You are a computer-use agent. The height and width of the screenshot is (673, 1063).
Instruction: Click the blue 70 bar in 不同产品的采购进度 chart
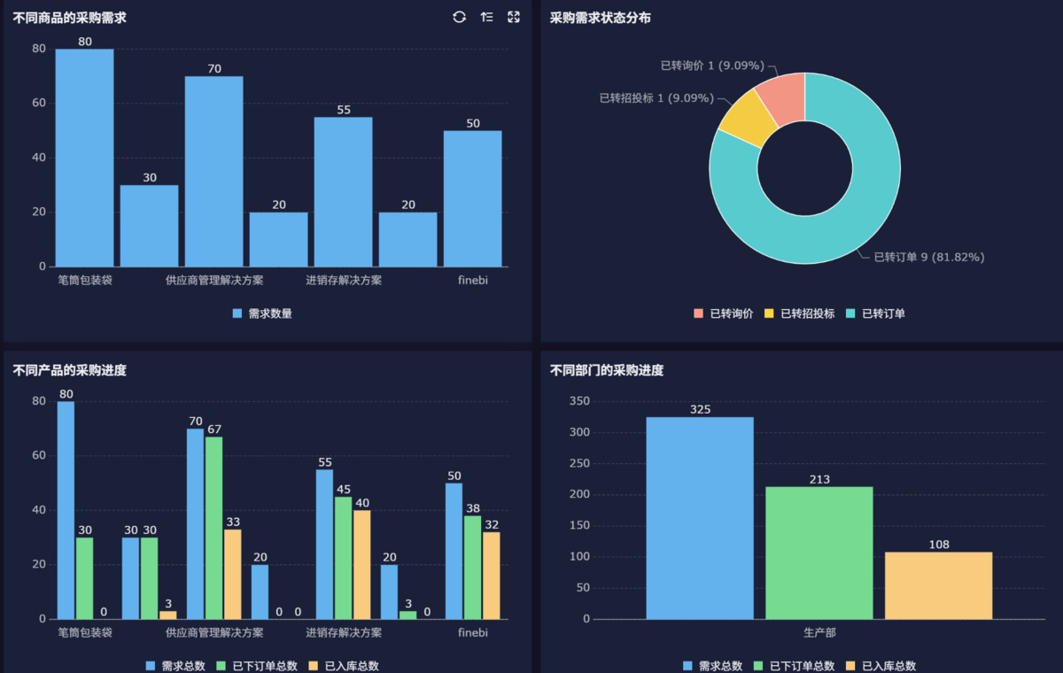click(x=195, y=523)
